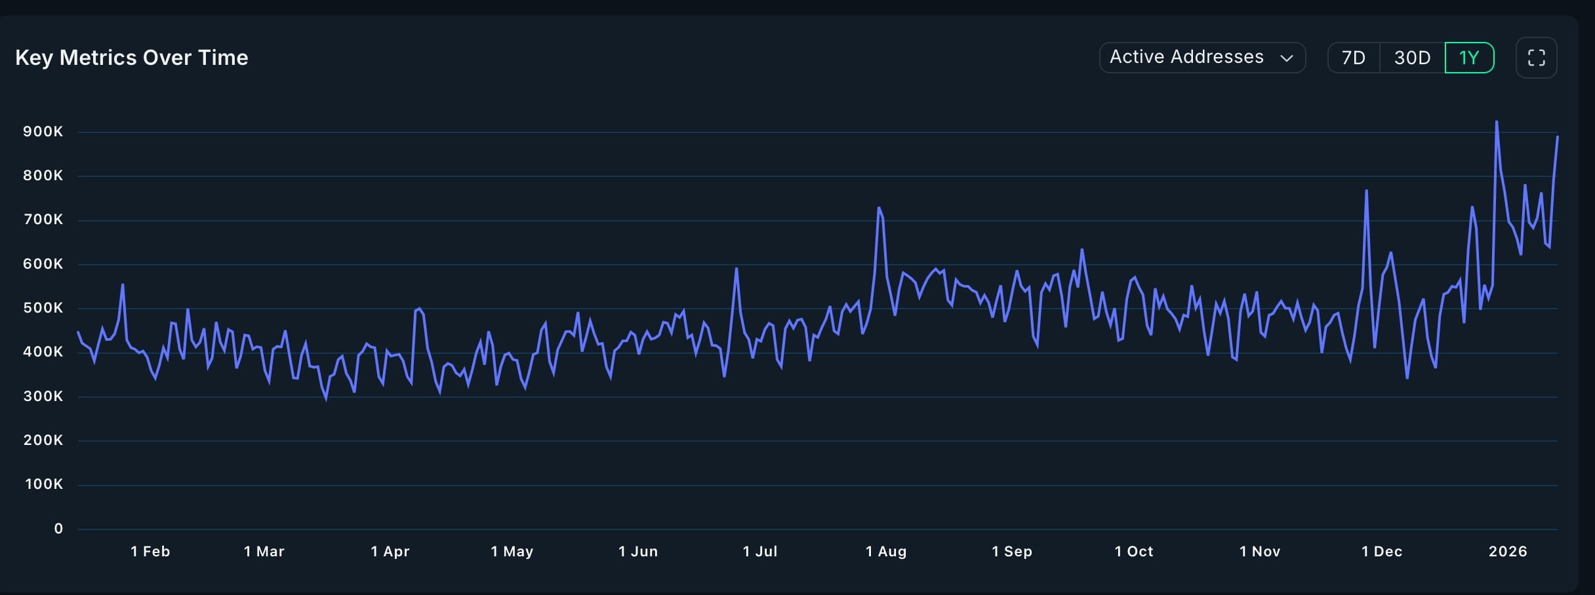Click the 1 Jun axis label
The height and width of the screenshot is (595, 1595).
pos(638,551)
